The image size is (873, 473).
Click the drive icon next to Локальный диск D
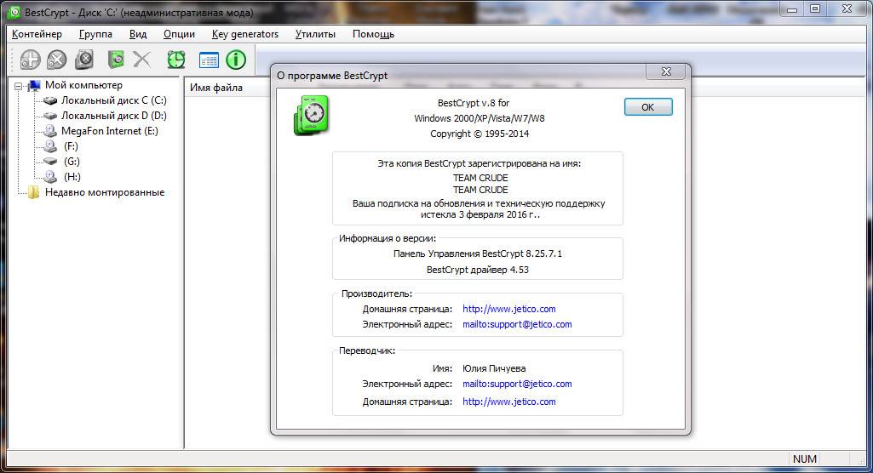(50, 116)
